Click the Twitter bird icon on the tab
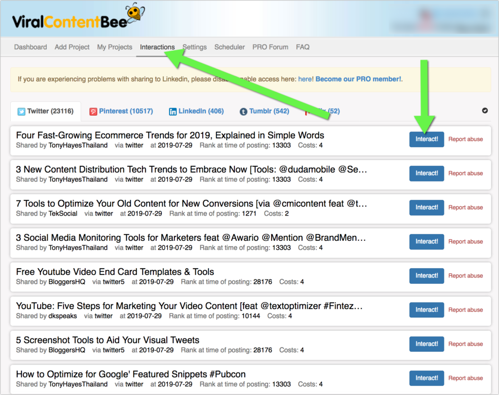 [21, 111]
